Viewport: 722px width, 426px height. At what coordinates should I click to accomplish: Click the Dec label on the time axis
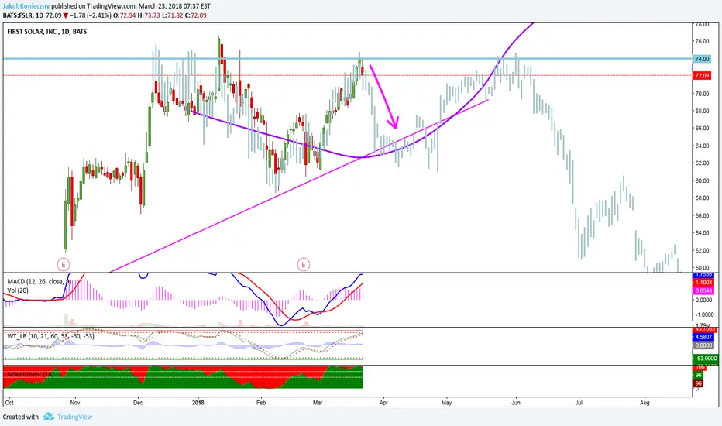pyautogui.click(x=138, y=403)
